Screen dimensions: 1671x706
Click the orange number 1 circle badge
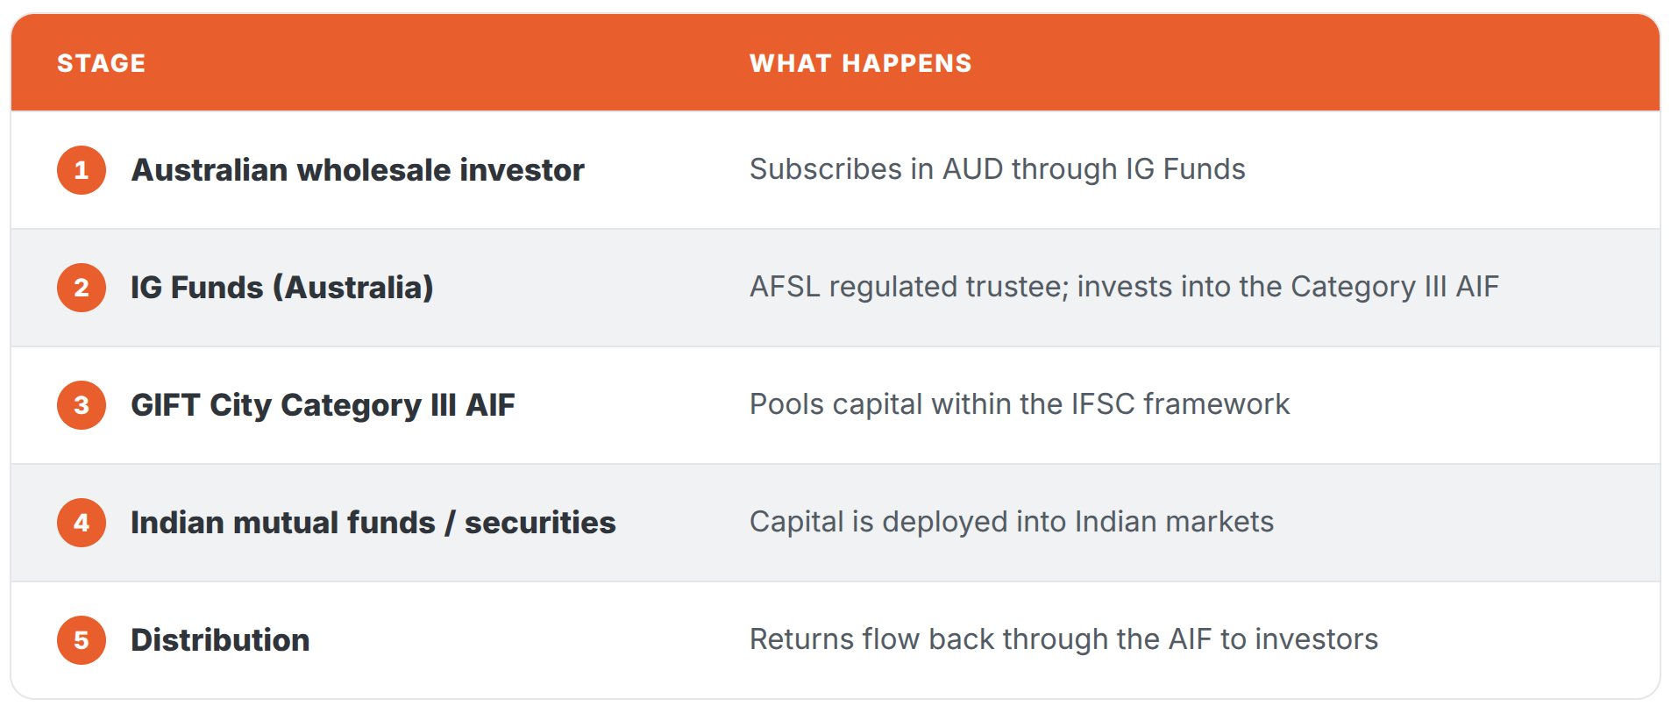(x=82, y=170)
